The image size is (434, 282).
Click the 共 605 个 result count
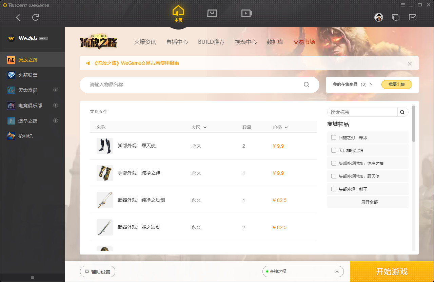tap(99, 112)
